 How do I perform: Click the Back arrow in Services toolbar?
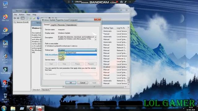pyautogui.click(x=15, y=18)
